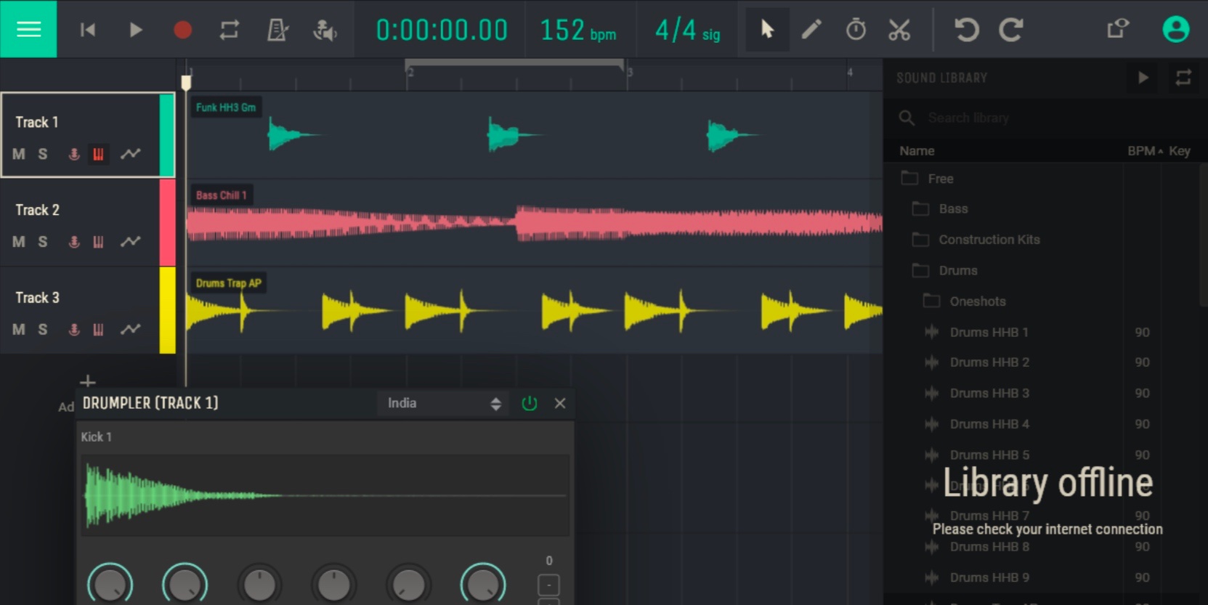Solo Track 3
Image resolution: width=1208 pixels, height=605 pixels.
43,330
